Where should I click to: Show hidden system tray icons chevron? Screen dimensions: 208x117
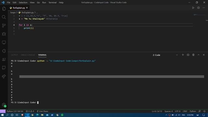pos(166,115)
